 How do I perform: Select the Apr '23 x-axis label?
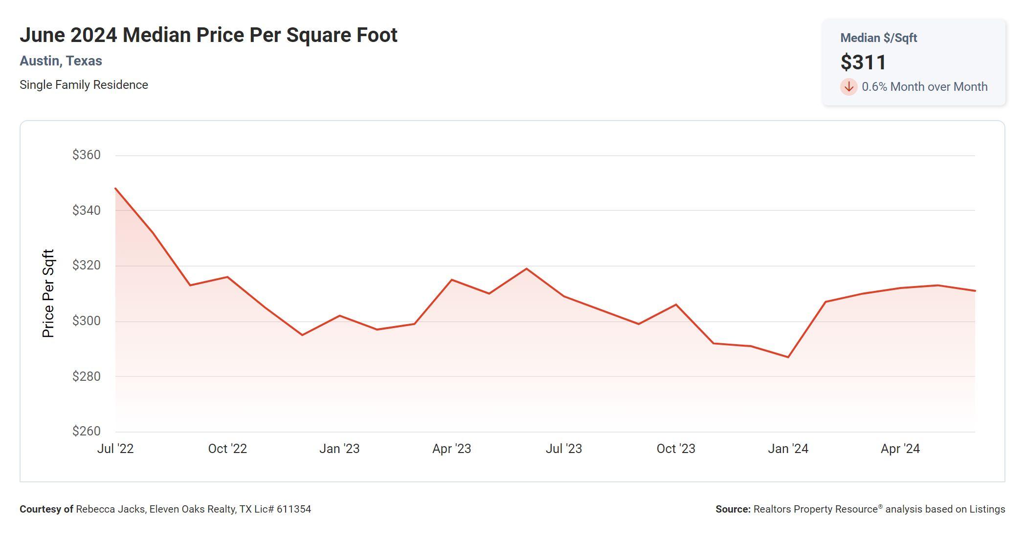pos(451,449)
